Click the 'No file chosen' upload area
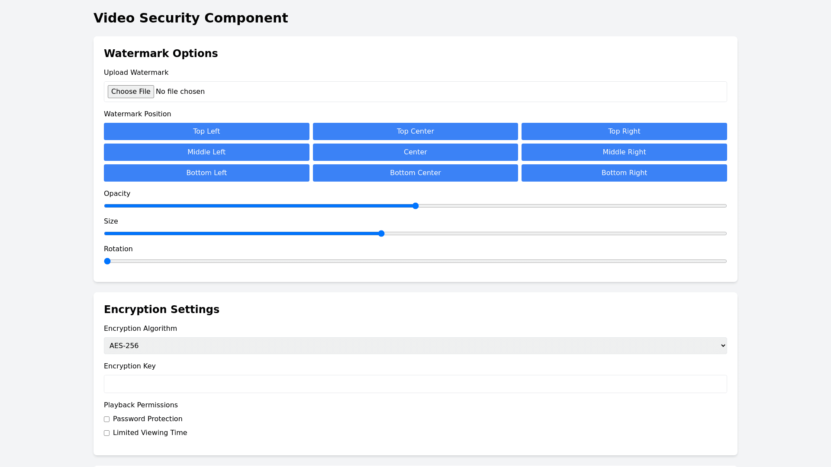Image resolution: width=831 pixels, height=467 pixels. [x=180, y=92]
